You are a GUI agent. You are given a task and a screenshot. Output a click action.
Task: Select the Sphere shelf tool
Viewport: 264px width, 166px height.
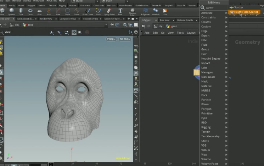click(11, 11)
